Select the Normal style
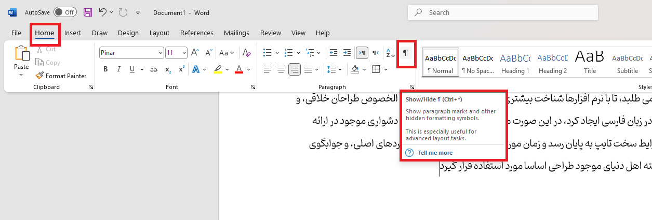Viewport: 652px width, 220px height. [x=441, y=62]
